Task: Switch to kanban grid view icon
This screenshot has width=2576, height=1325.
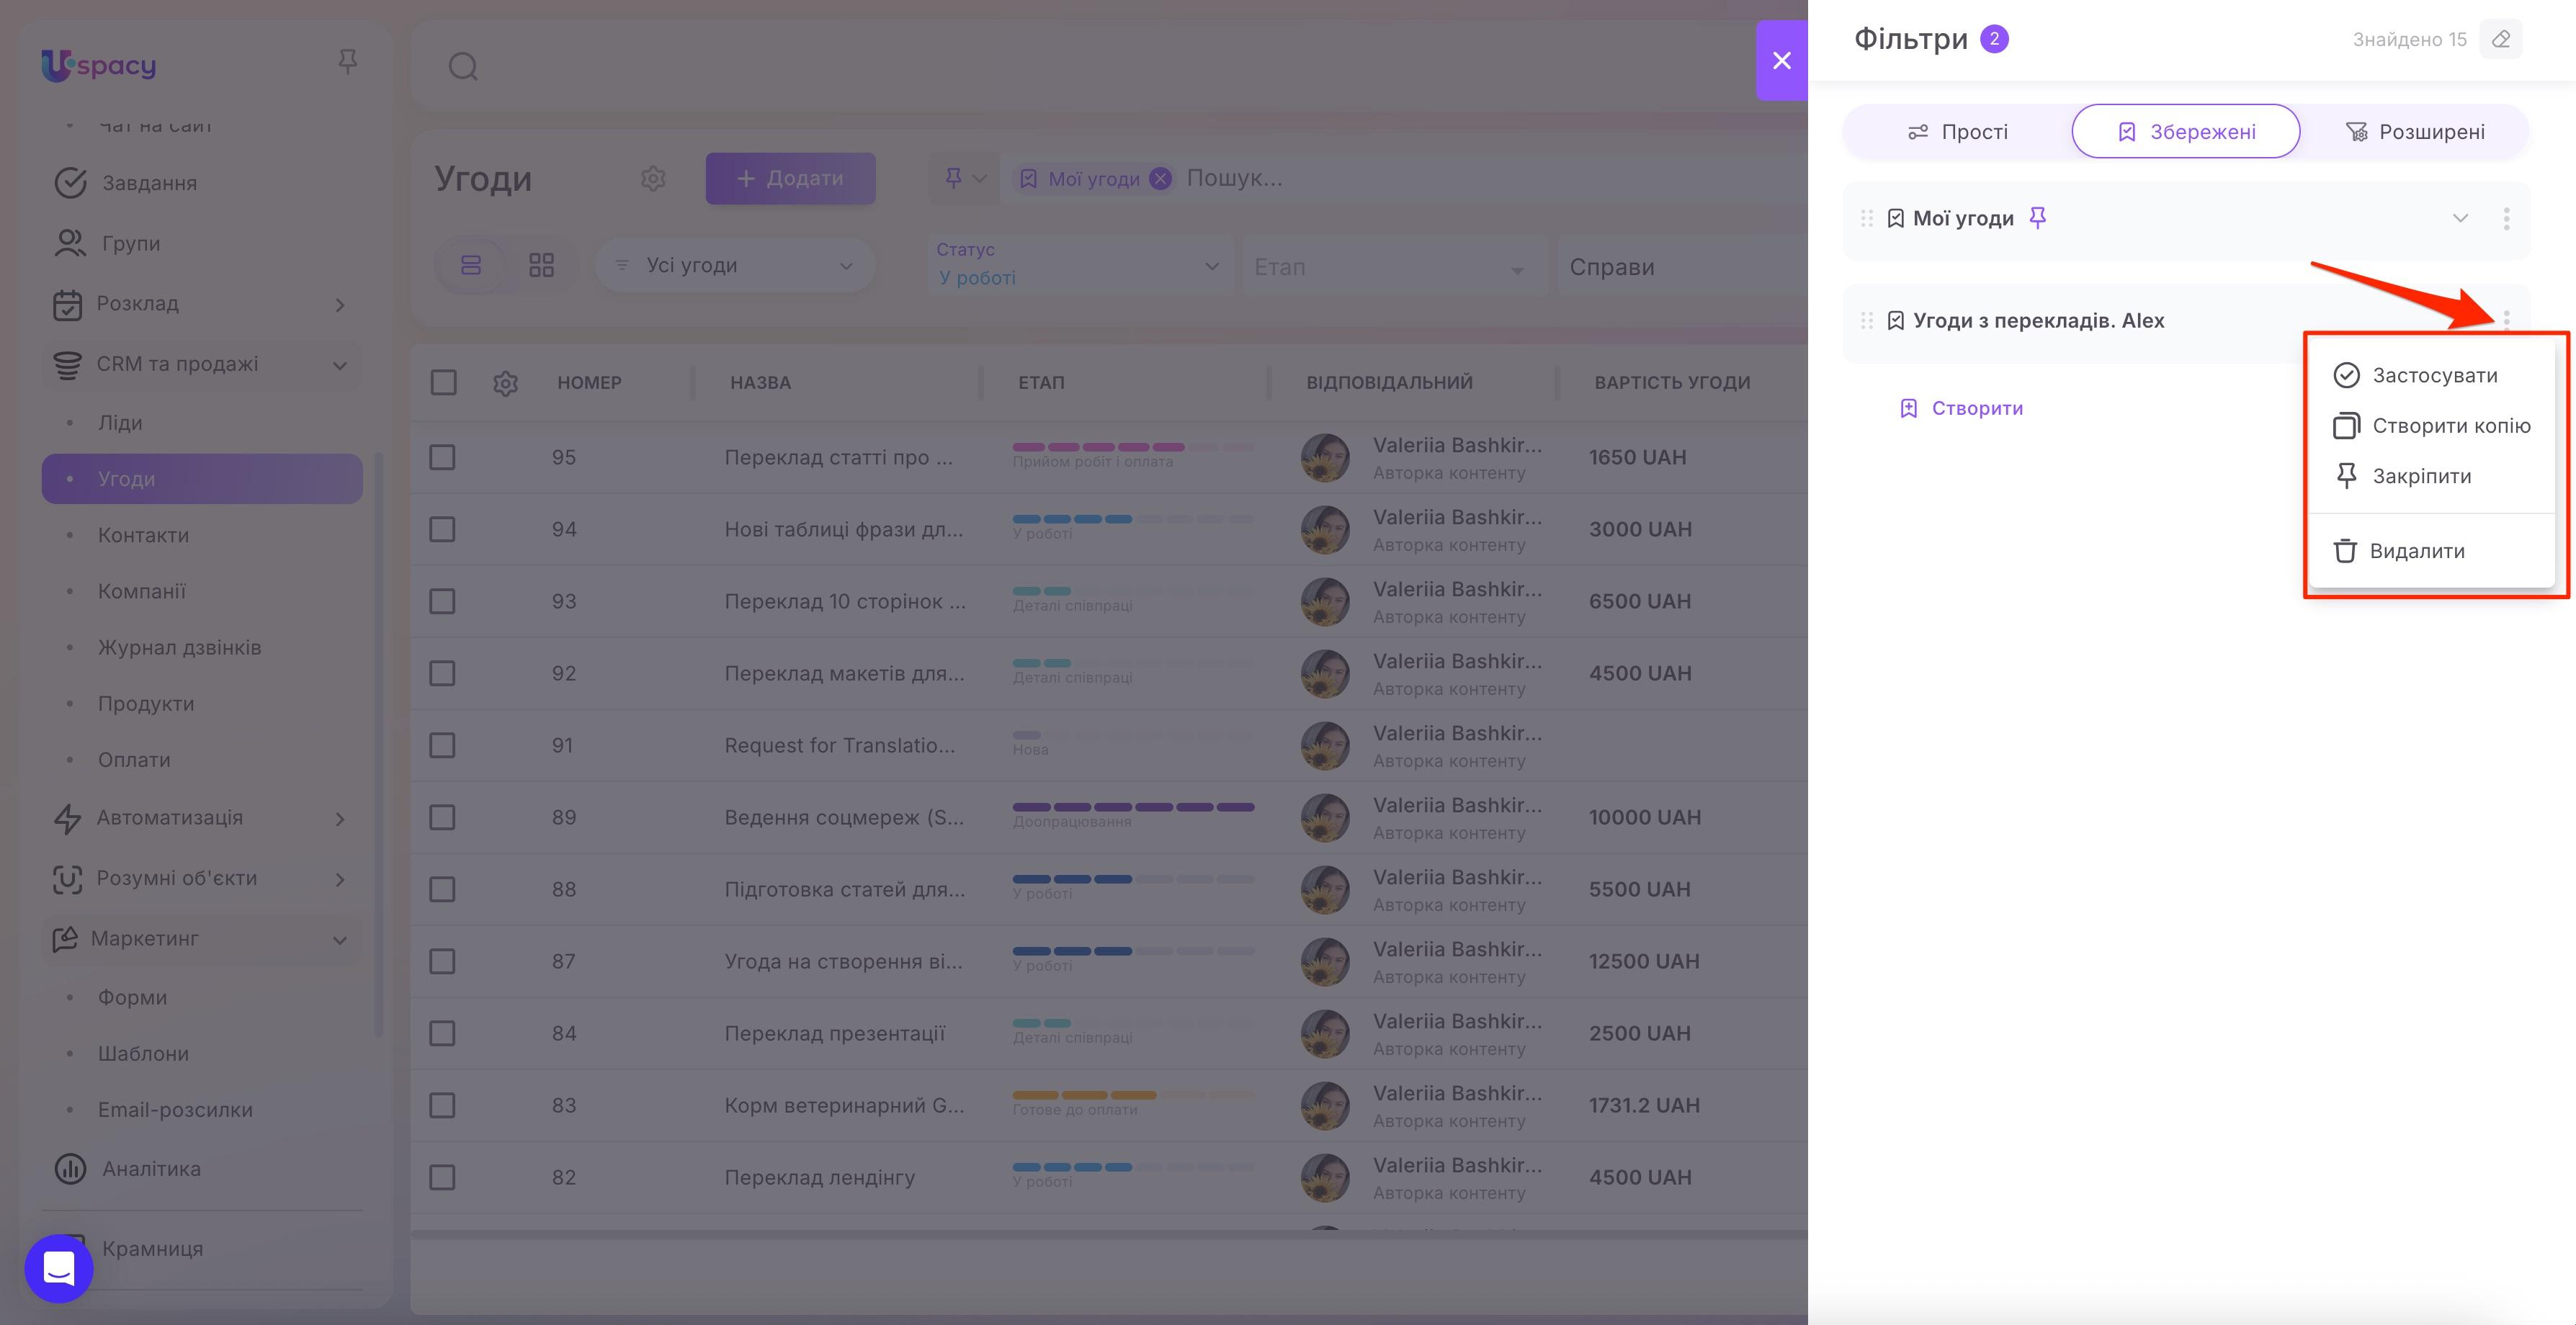Action: tap(541, 265)
